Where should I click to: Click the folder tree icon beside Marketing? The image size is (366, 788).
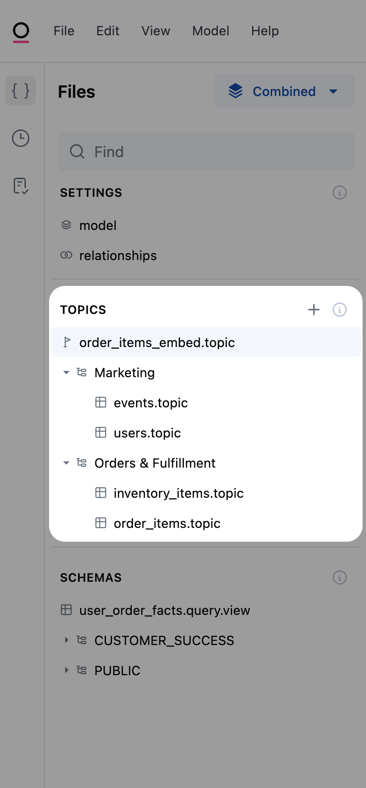[x=82, y=372]
